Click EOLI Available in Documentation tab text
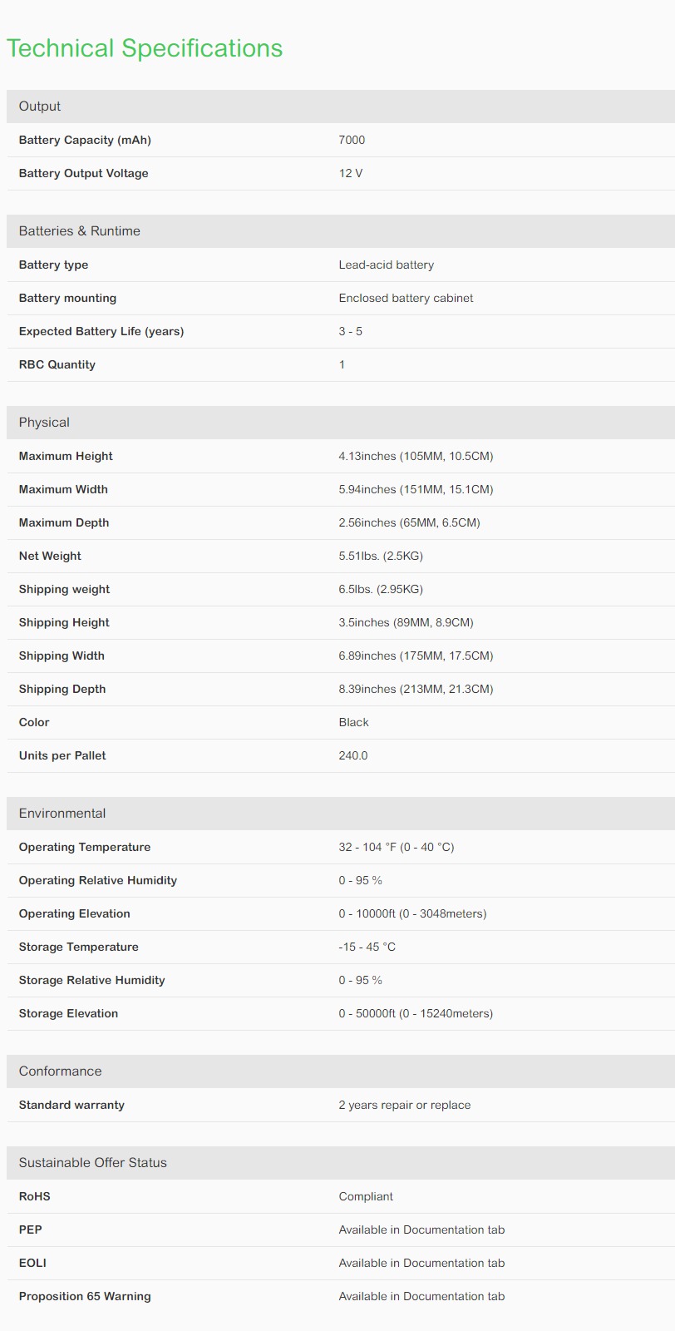Image resolution: width=675 pixels, height=1331 pixels. pos(421,1263)
